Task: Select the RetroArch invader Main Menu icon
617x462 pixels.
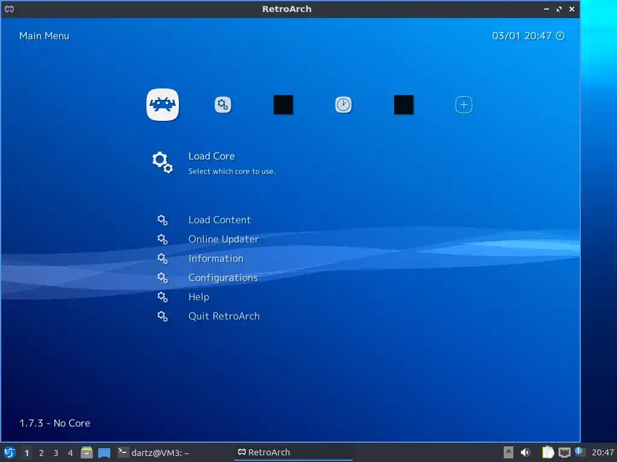Action: (163, 105)
